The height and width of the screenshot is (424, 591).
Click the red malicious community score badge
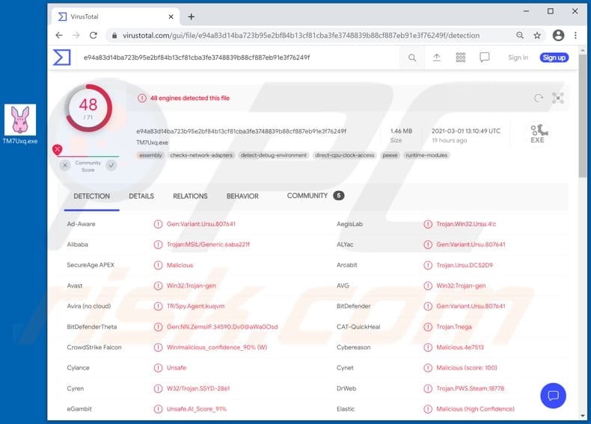coord(58,150)
